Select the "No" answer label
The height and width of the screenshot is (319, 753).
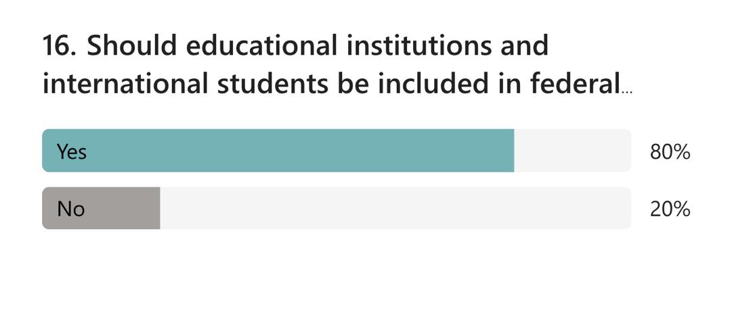pyautogui.click(x=71, y=209)
